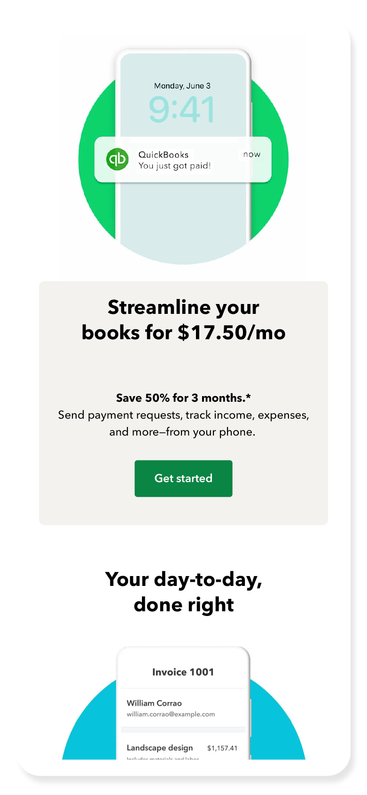Click the invoice phone mockup image
367x795 pixels.
click(183, 703)
